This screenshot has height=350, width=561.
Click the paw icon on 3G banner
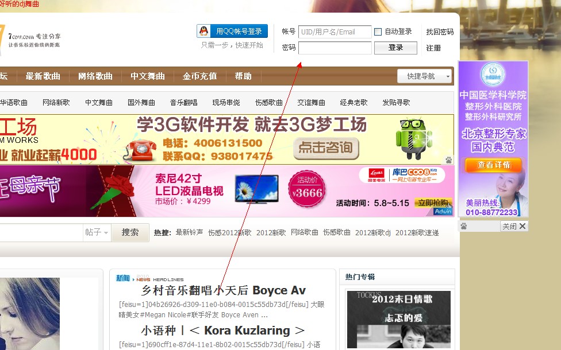449,160
